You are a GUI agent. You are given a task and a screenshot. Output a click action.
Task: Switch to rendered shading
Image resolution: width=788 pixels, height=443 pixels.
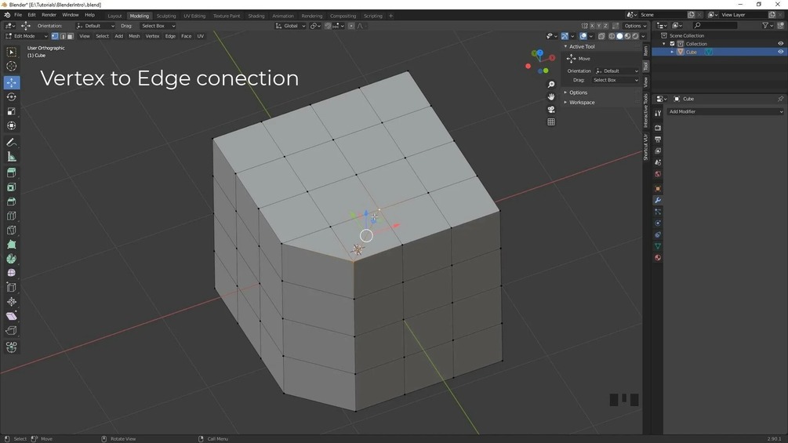click(636, 36)
